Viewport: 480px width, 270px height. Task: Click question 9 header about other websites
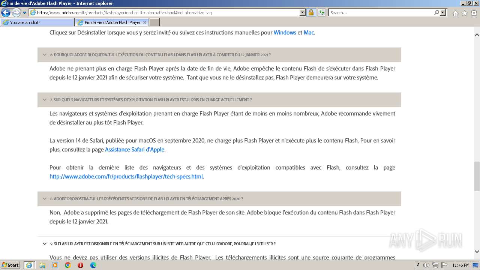pyautogui.click(x=219, y=244)
